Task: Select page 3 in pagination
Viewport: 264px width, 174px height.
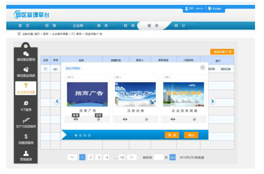Action: pos(99,157)
